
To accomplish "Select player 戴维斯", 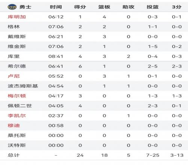I will point(17,37).
